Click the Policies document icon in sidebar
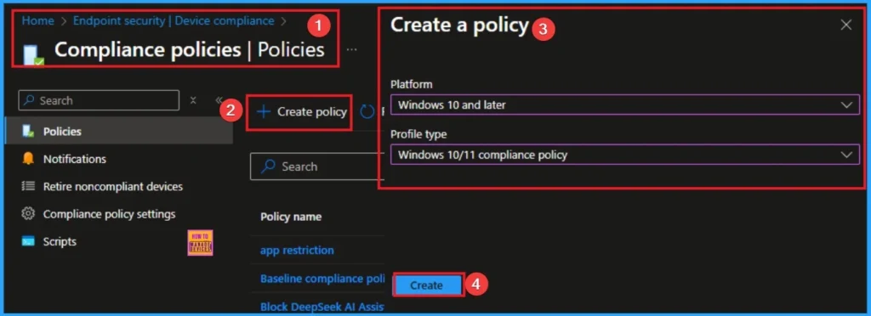This screenshot has height=316, width=871. 28,132
